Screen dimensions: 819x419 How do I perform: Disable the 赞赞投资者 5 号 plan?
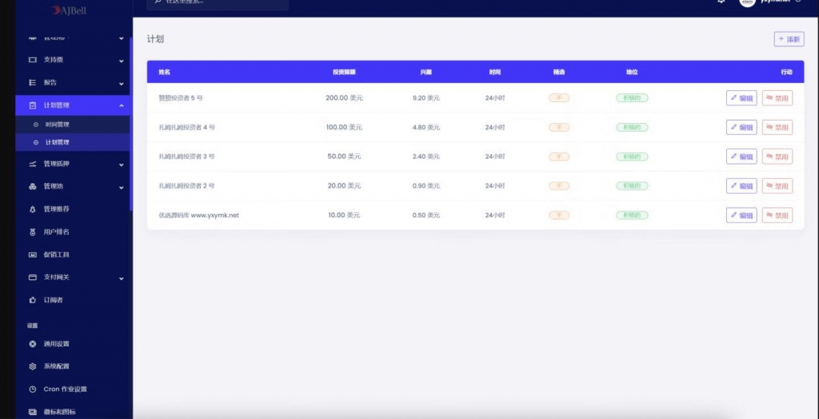(x=777, y=98)
